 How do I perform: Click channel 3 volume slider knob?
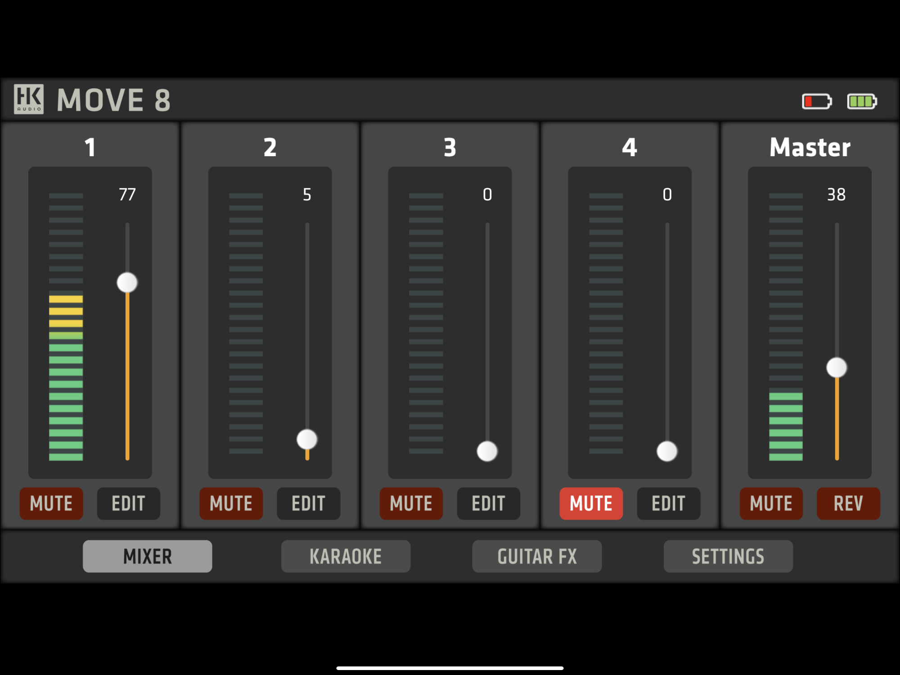(x=487, y=451)
